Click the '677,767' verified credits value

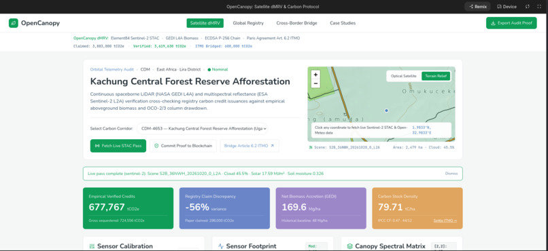[x=107, y=207]
